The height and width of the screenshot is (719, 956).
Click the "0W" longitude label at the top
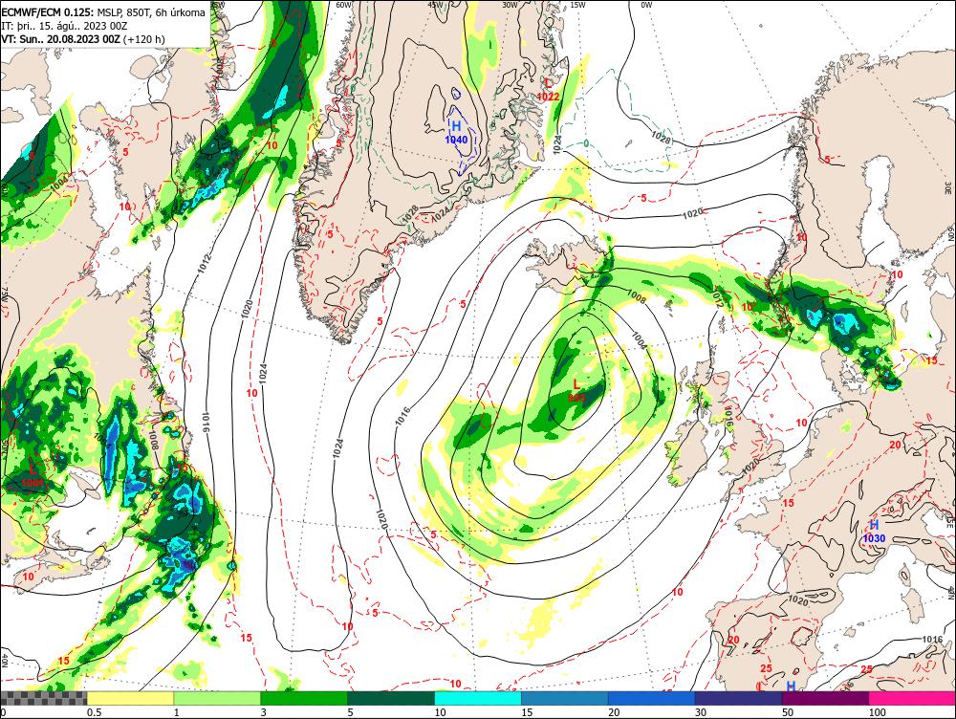click(x=646, y=5)
